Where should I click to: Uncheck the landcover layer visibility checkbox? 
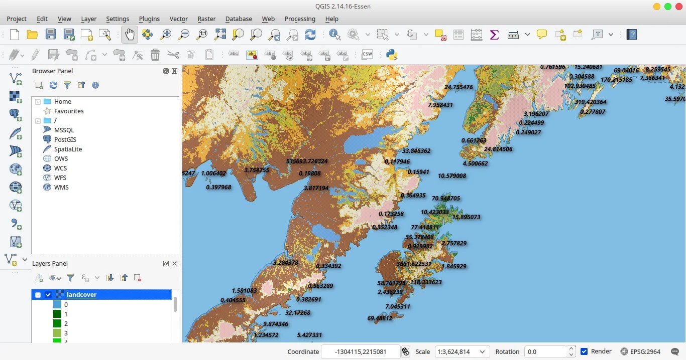(x=48, y=295)
